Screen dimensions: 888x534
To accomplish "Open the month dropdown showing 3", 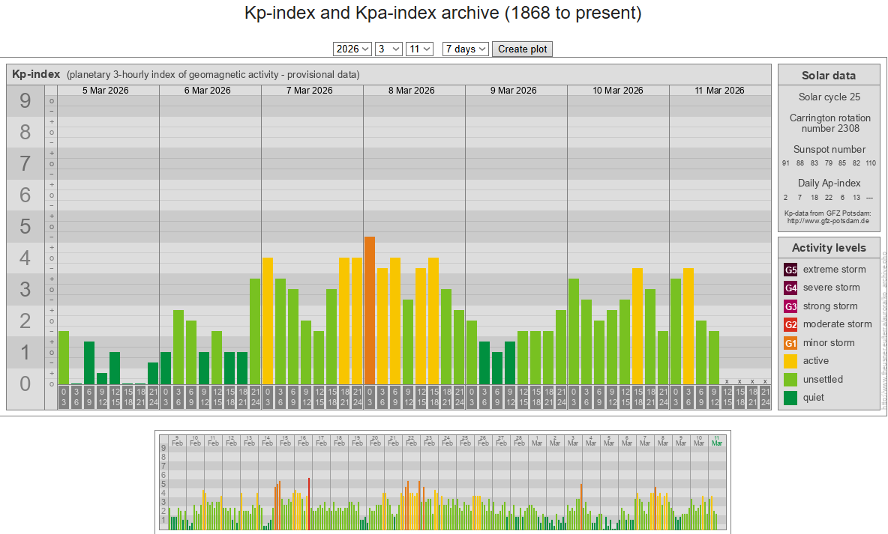I will click(388, 49).
